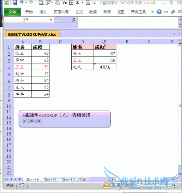Switch to the 开发工具 (Developer) tab
The height and width of the screenshot is (193, 182).
coord(138,12)
